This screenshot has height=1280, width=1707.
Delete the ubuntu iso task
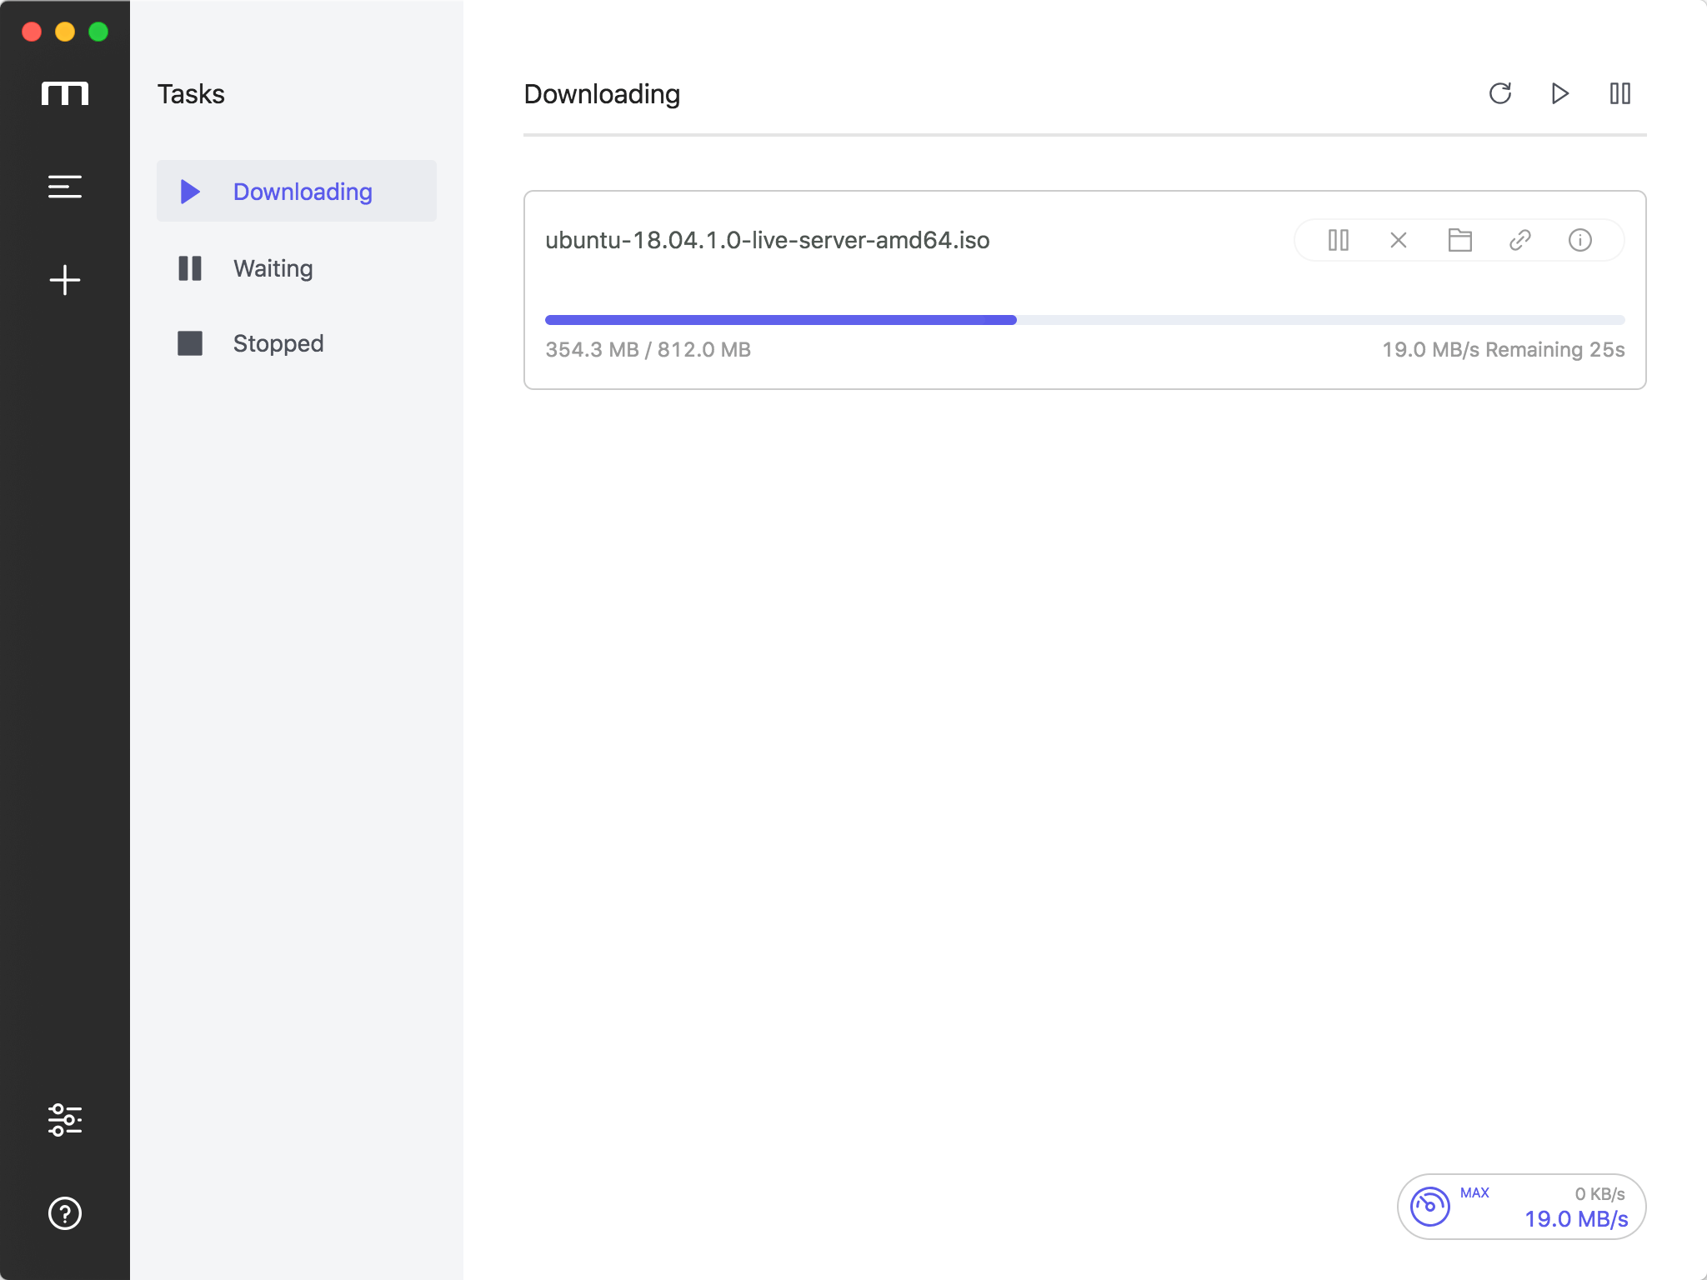click(x=1399, y=240)
